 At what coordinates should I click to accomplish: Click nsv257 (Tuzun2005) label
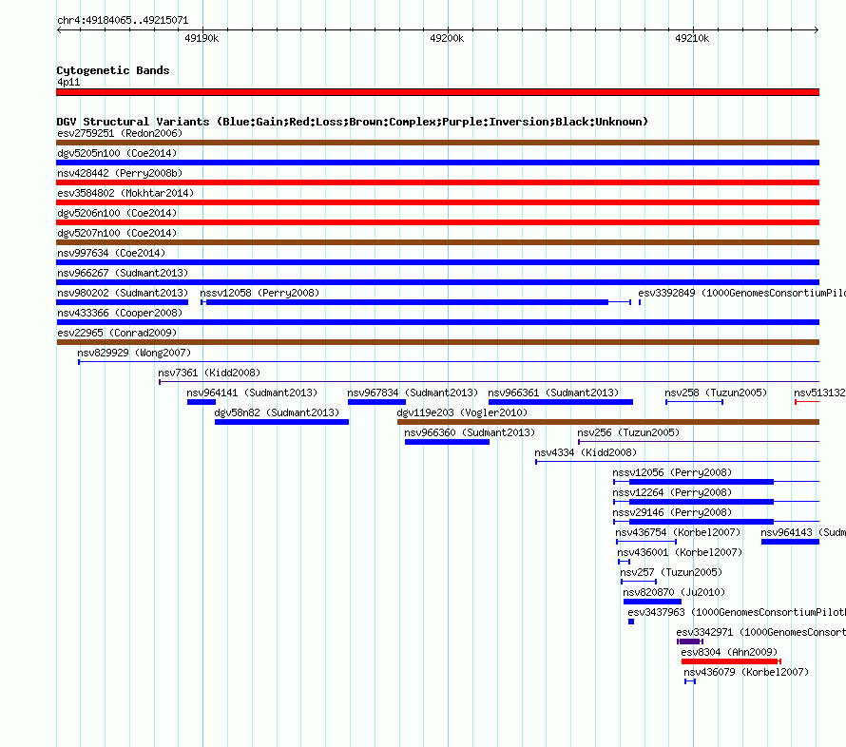(x=671, y=572)
